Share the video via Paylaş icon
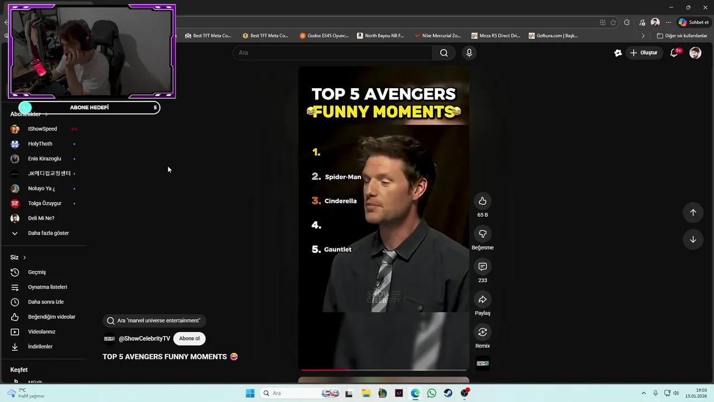The width and height of the screenshot is (714, 402). click(483, 299)
